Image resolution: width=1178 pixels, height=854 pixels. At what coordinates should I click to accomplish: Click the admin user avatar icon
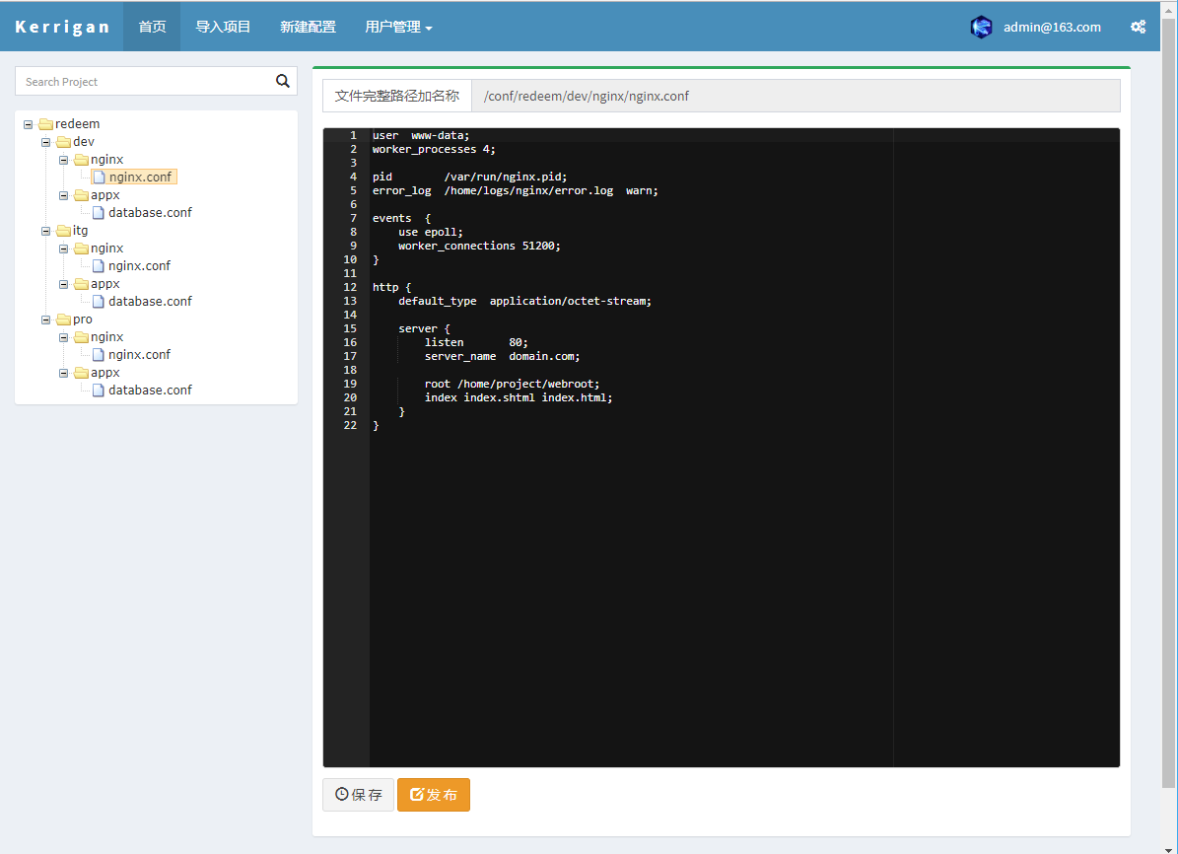click(981, 27)
